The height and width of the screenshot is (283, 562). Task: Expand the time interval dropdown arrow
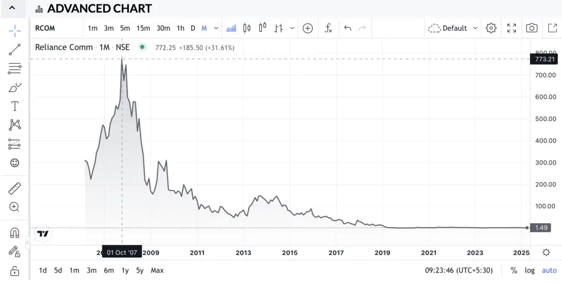click(216, 28)
